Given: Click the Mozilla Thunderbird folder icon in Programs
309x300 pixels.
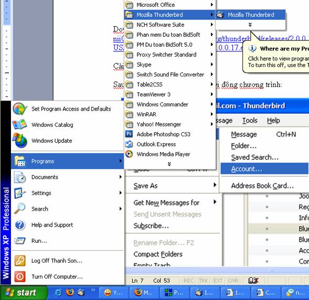Looking at the screenshot, I should coord(129,15).
